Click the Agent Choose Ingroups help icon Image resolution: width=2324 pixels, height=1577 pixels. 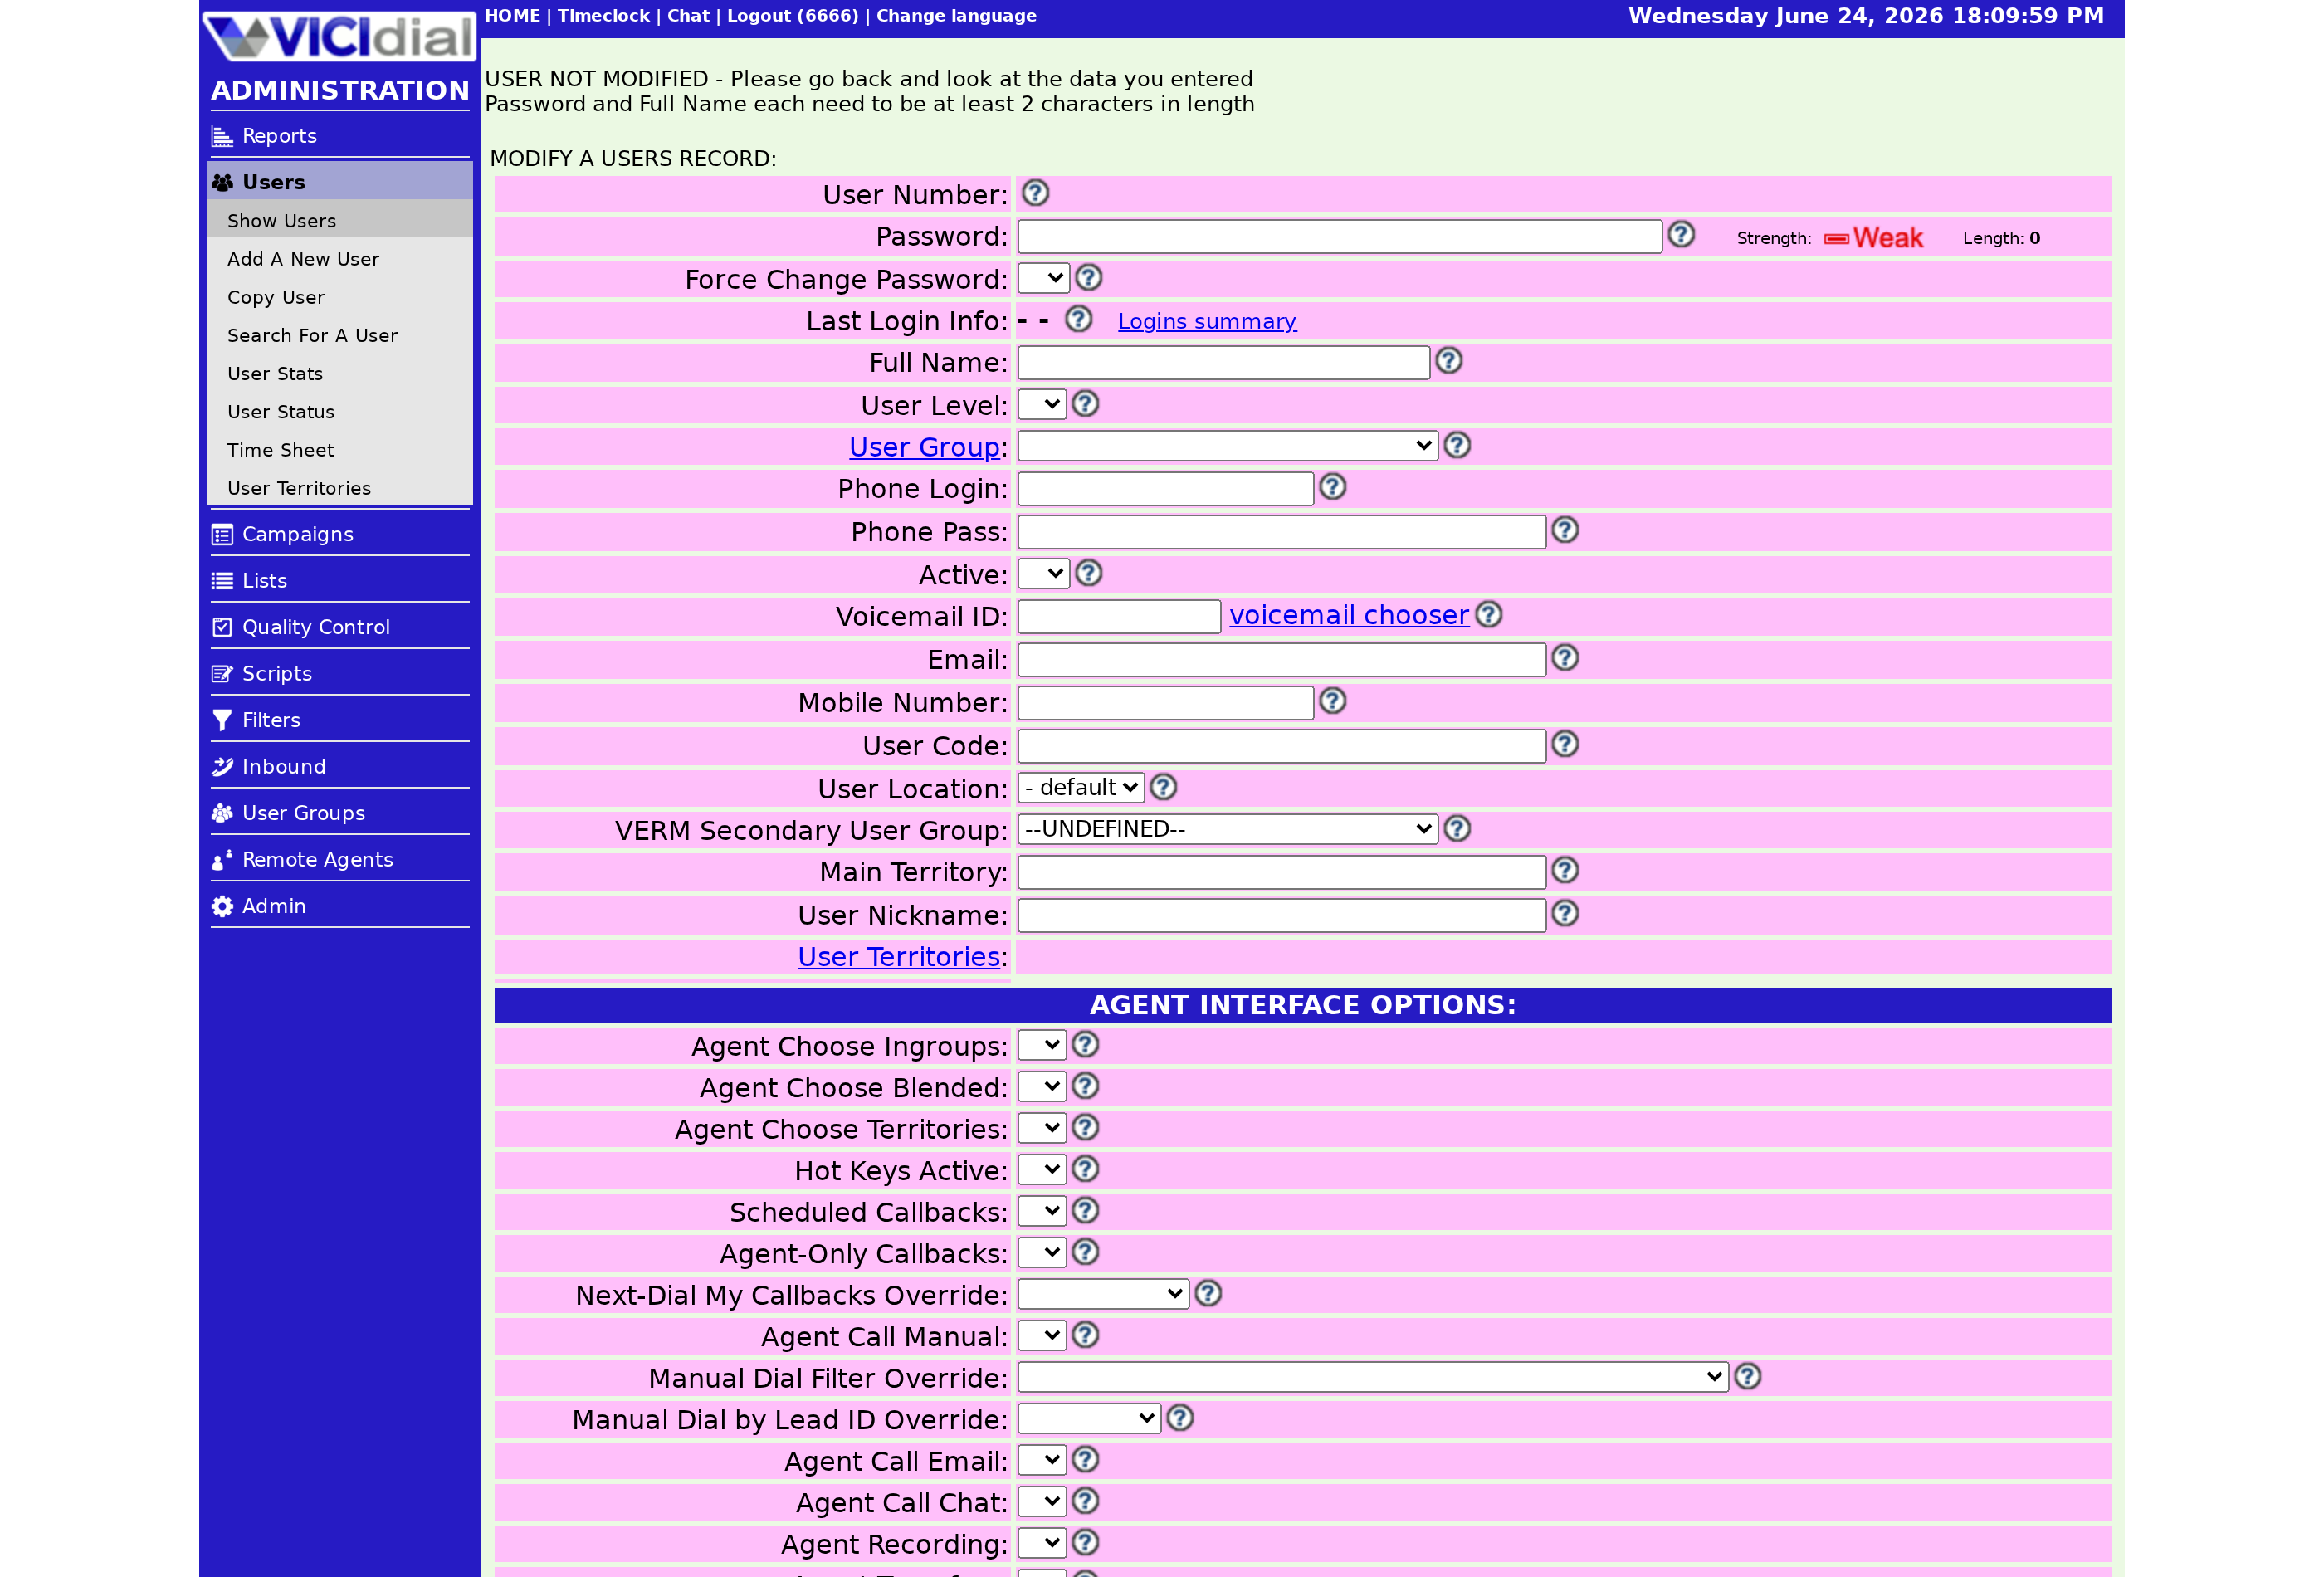[x=1085, y=1045]
